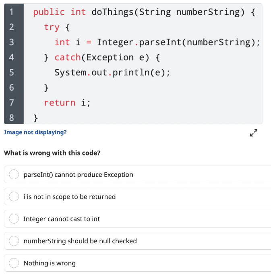Click line number 4 in code gutter
The height and width of the screenshot is (275, 271).
pos(12,57)
